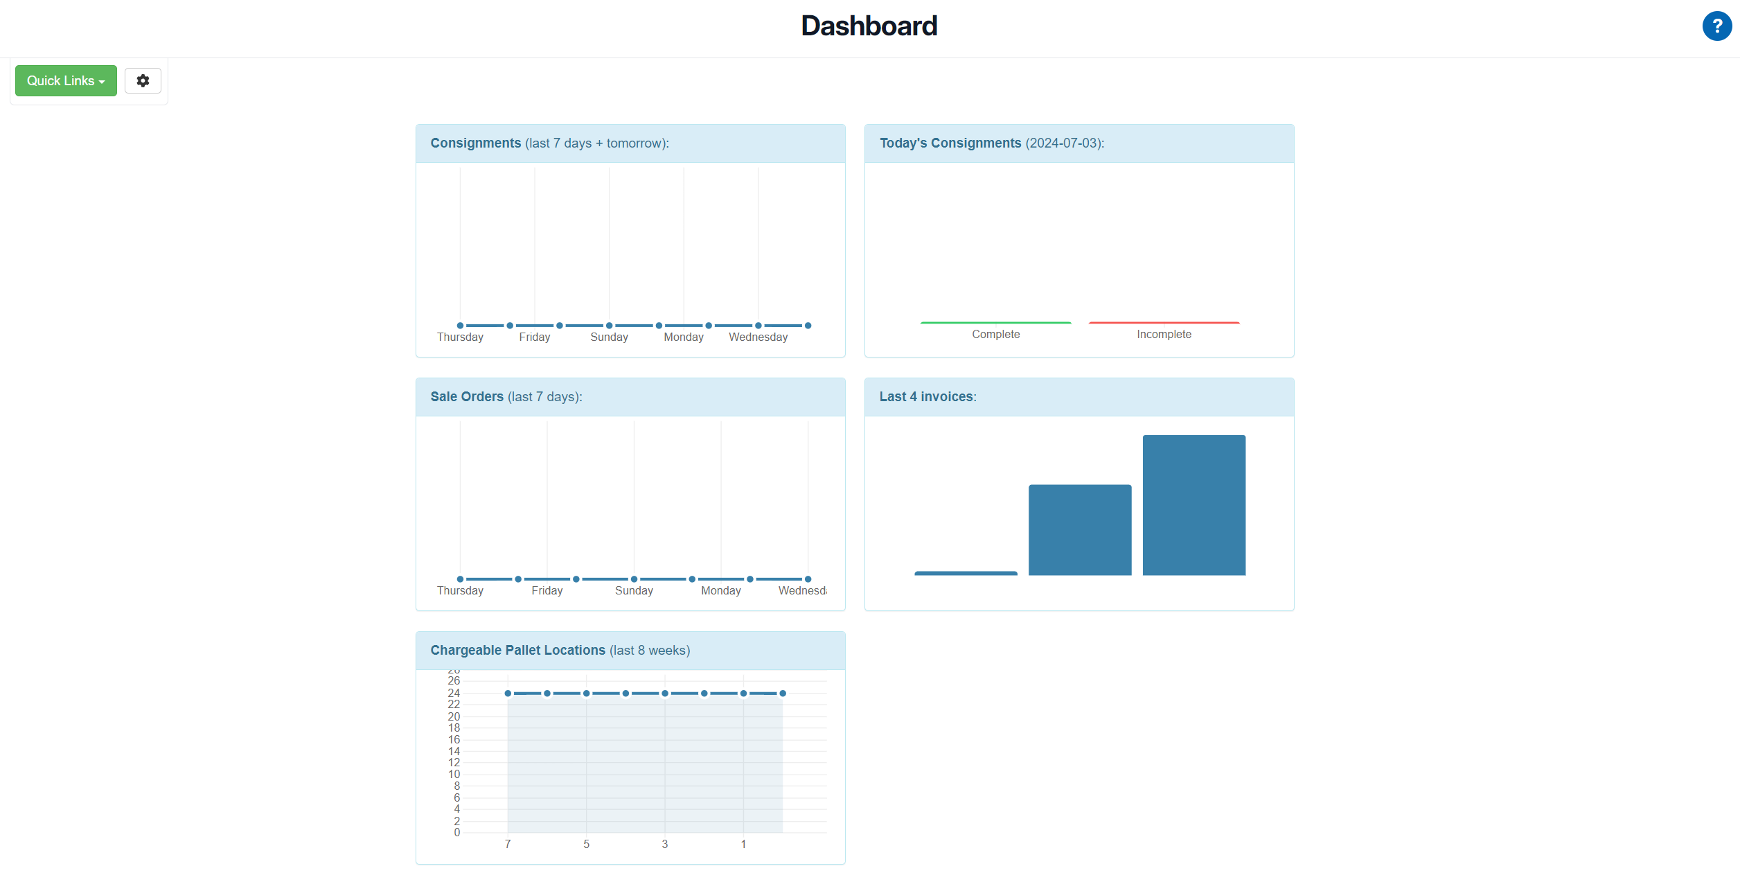
Task: Expand the Quick Links dropdown
Action: (x=66, y=80)
